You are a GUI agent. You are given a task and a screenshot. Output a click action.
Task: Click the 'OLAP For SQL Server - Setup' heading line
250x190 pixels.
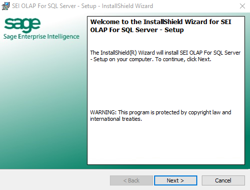pyautogui.click(x=137, y=30)
